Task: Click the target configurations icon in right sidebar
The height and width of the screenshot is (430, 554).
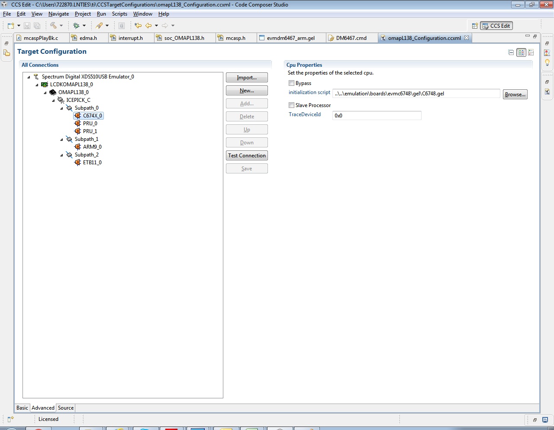Action: click(x=547, y=91)
